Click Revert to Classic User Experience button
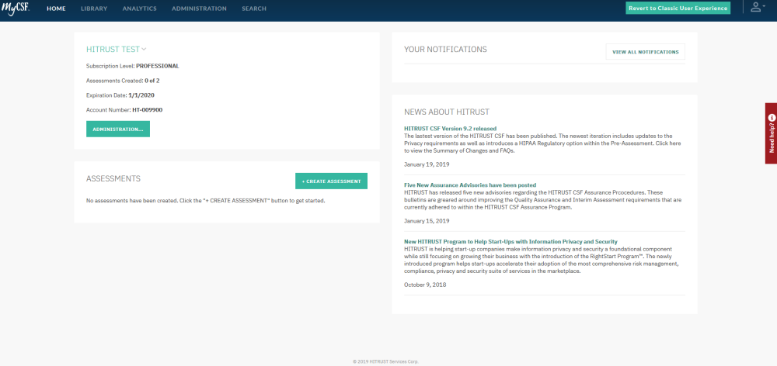The width and height of the screenshot is (777, 366). click(x=678, y=8)
